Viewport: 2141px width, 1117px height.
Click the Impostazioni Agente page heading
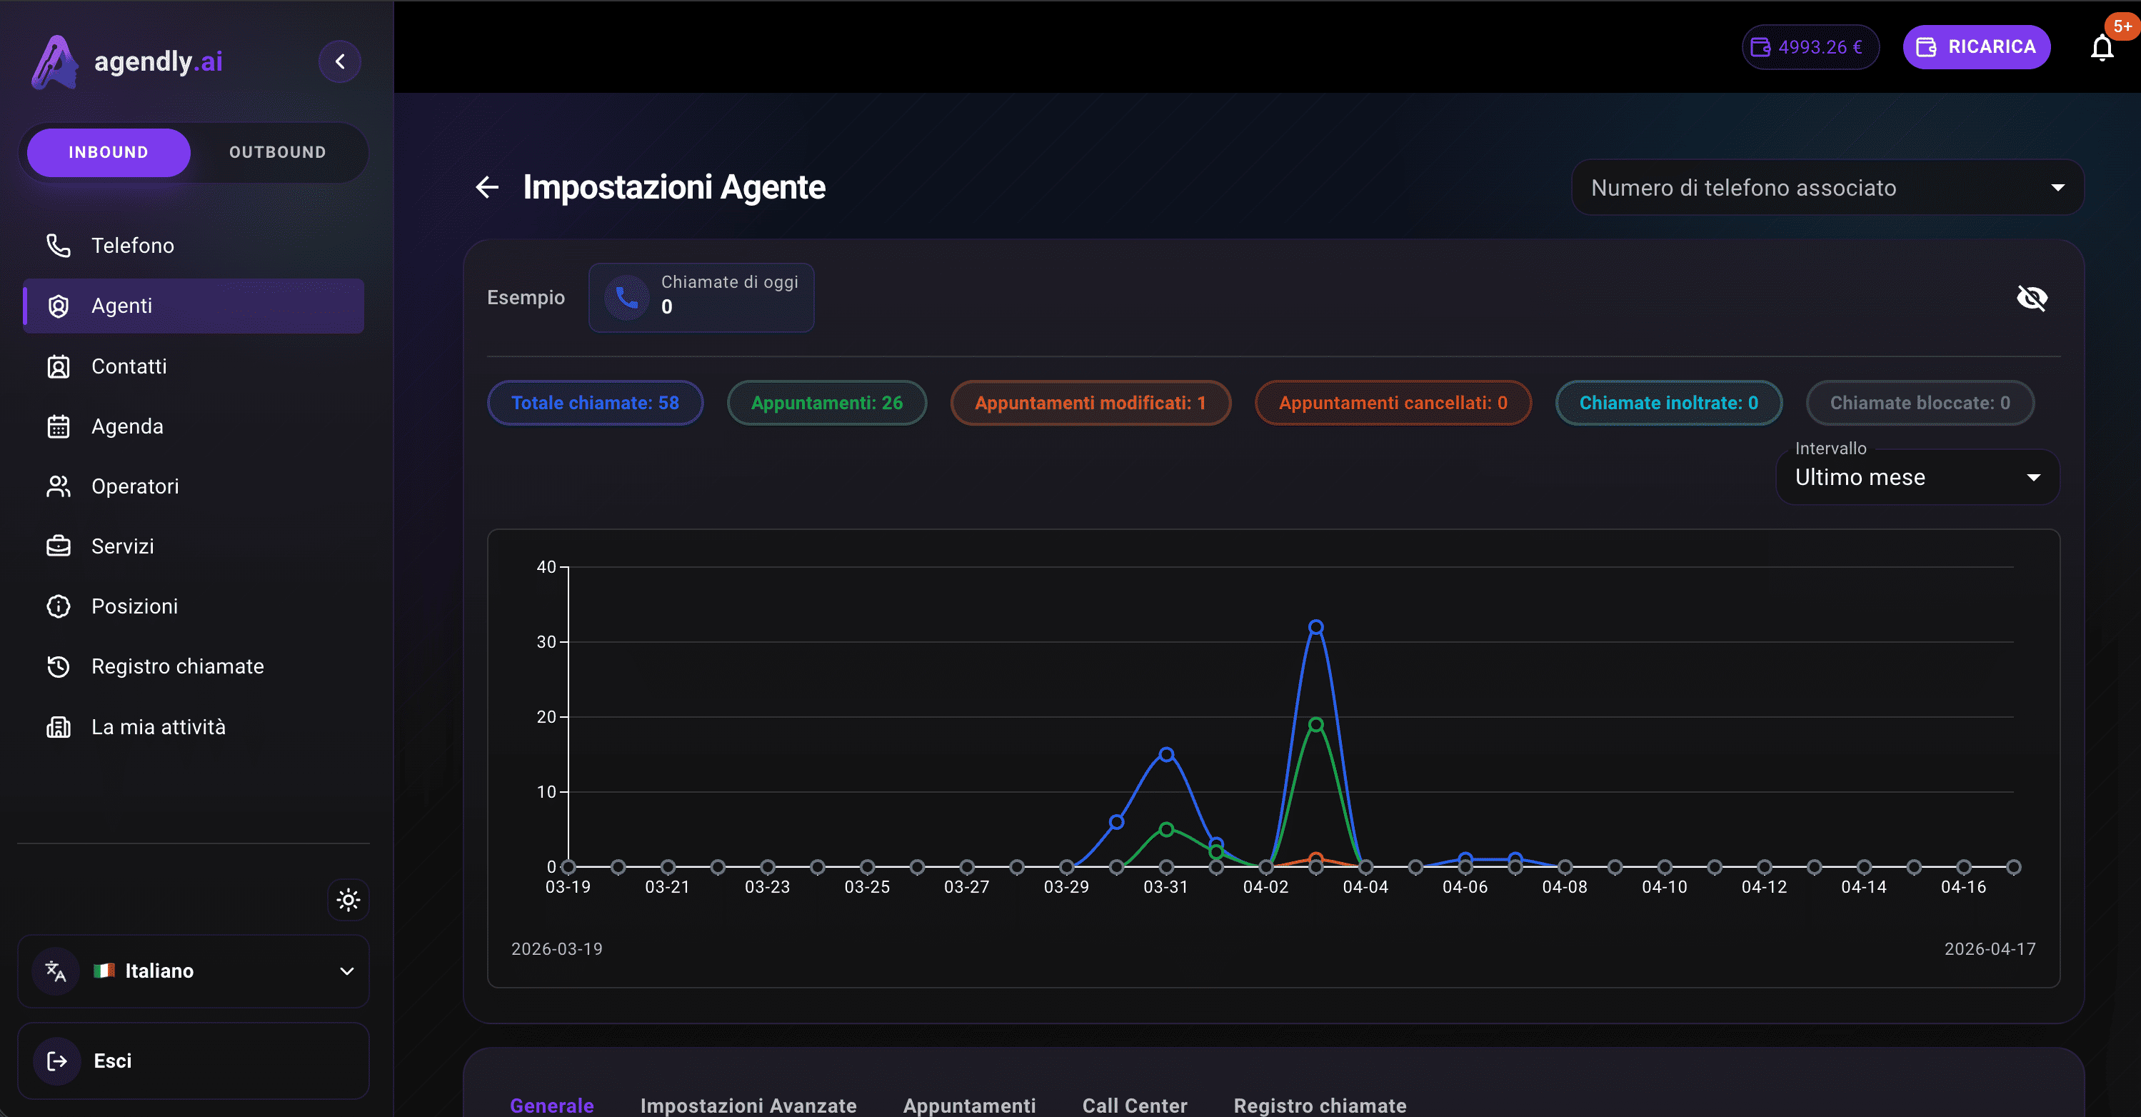click(674, 187)
